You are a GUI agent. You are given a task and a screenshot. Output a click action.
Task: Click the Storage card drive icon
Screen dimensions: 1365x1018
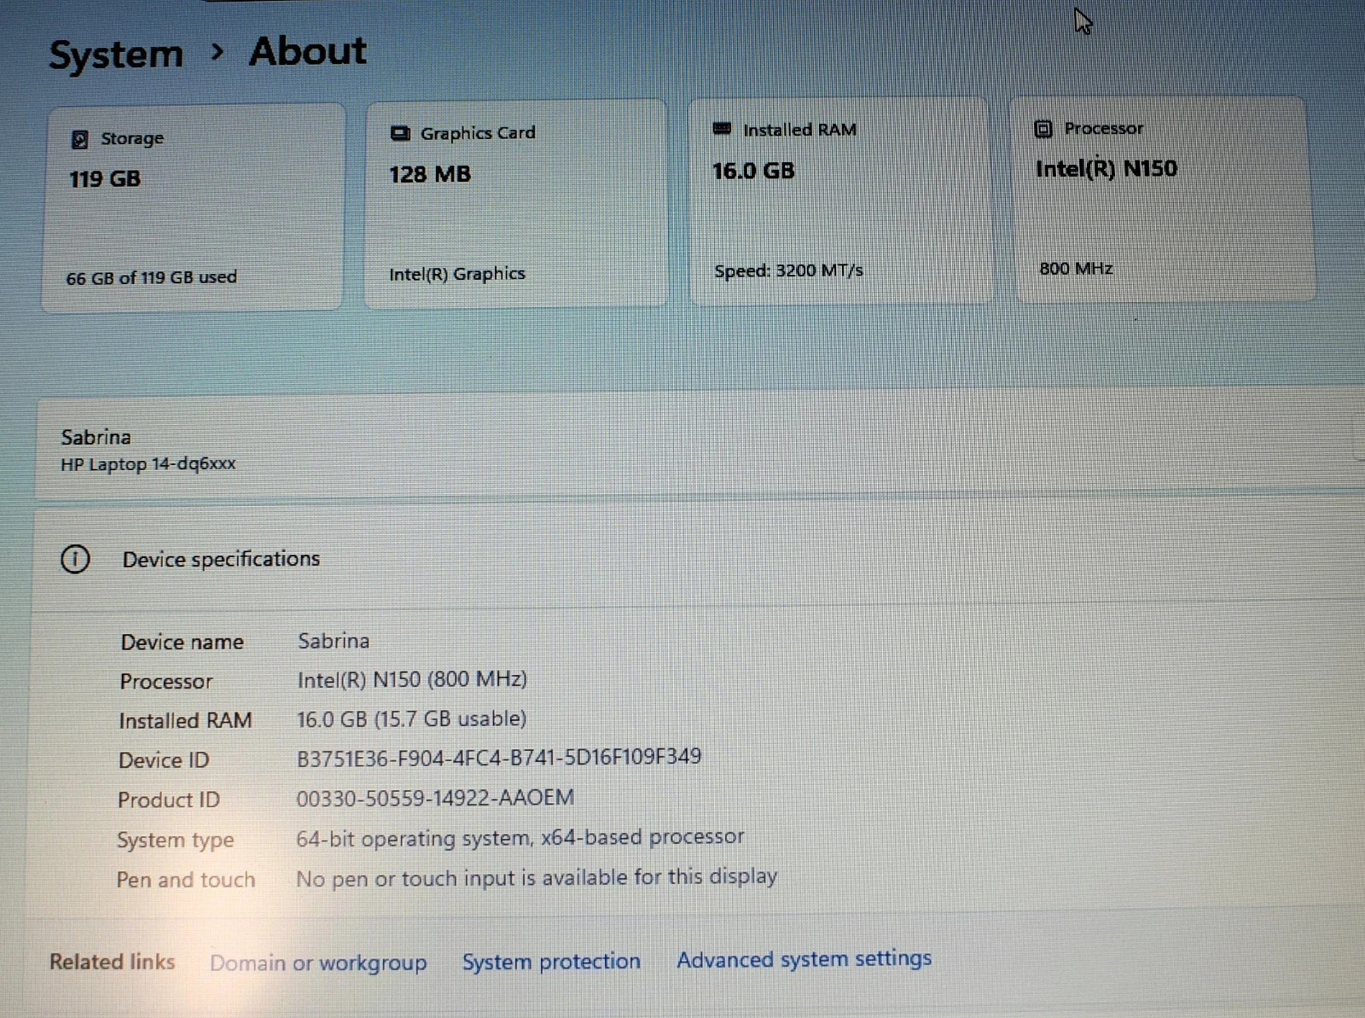[x=79, y=139]
